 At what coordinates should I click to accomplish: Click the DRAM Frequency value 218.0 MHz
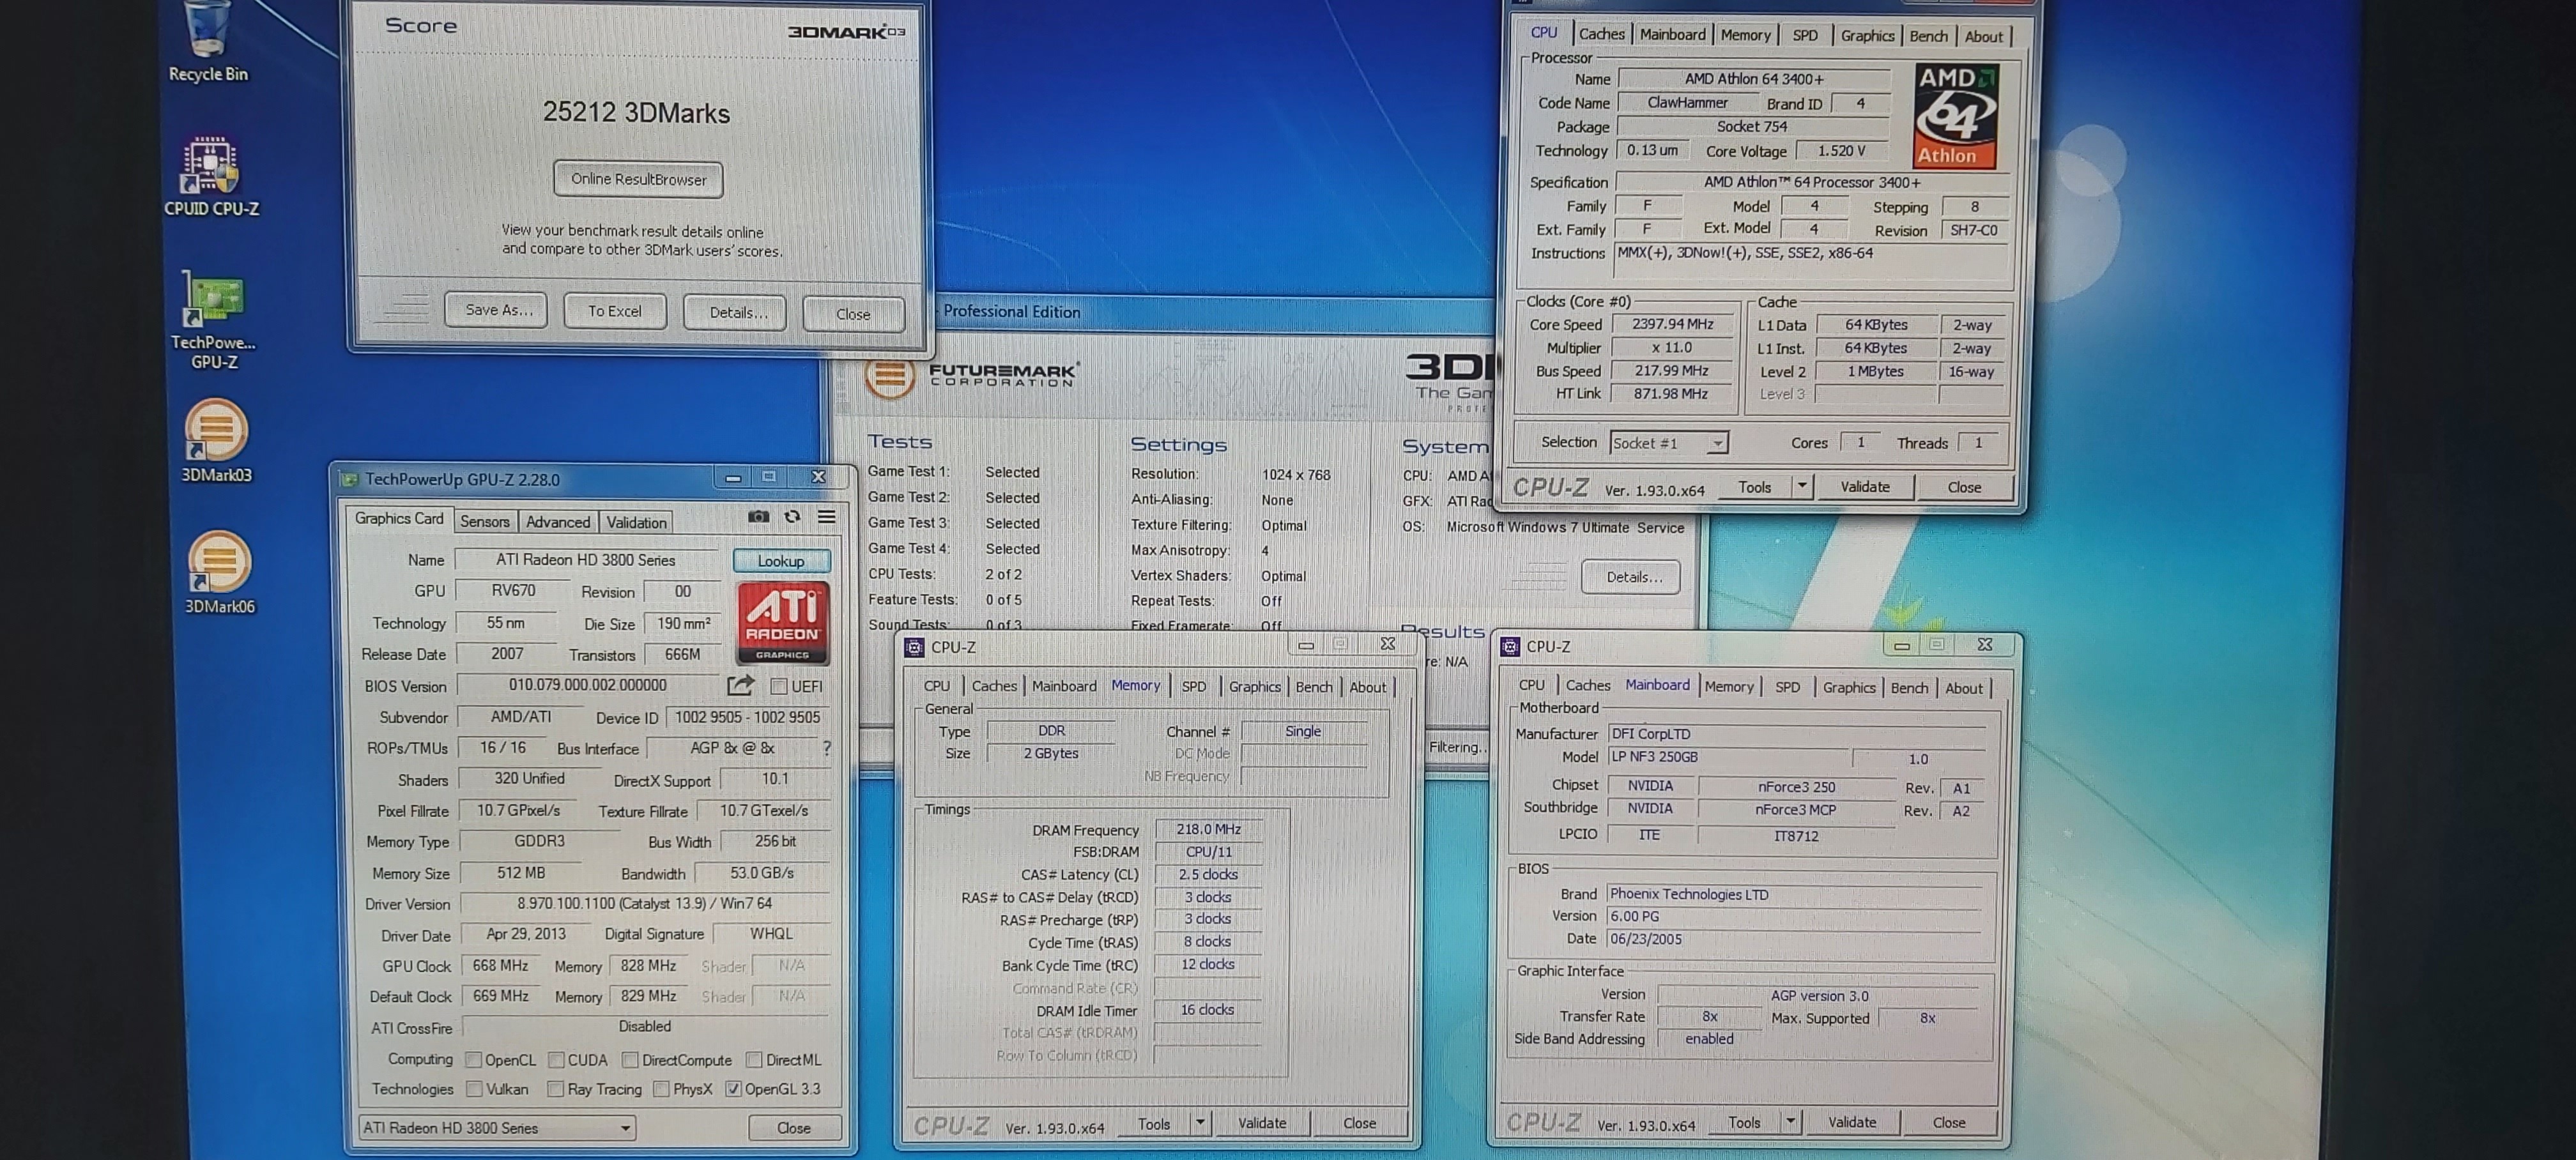click(x=1208, y=829)
